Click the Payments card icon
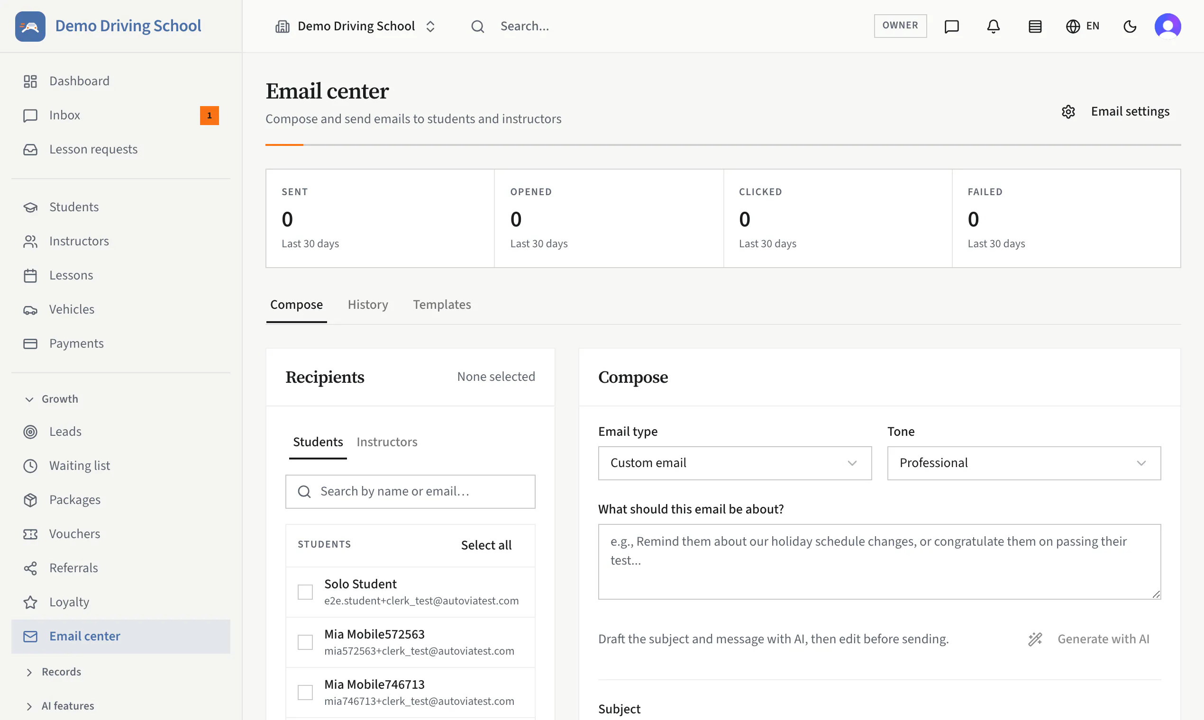 (30, 343)
